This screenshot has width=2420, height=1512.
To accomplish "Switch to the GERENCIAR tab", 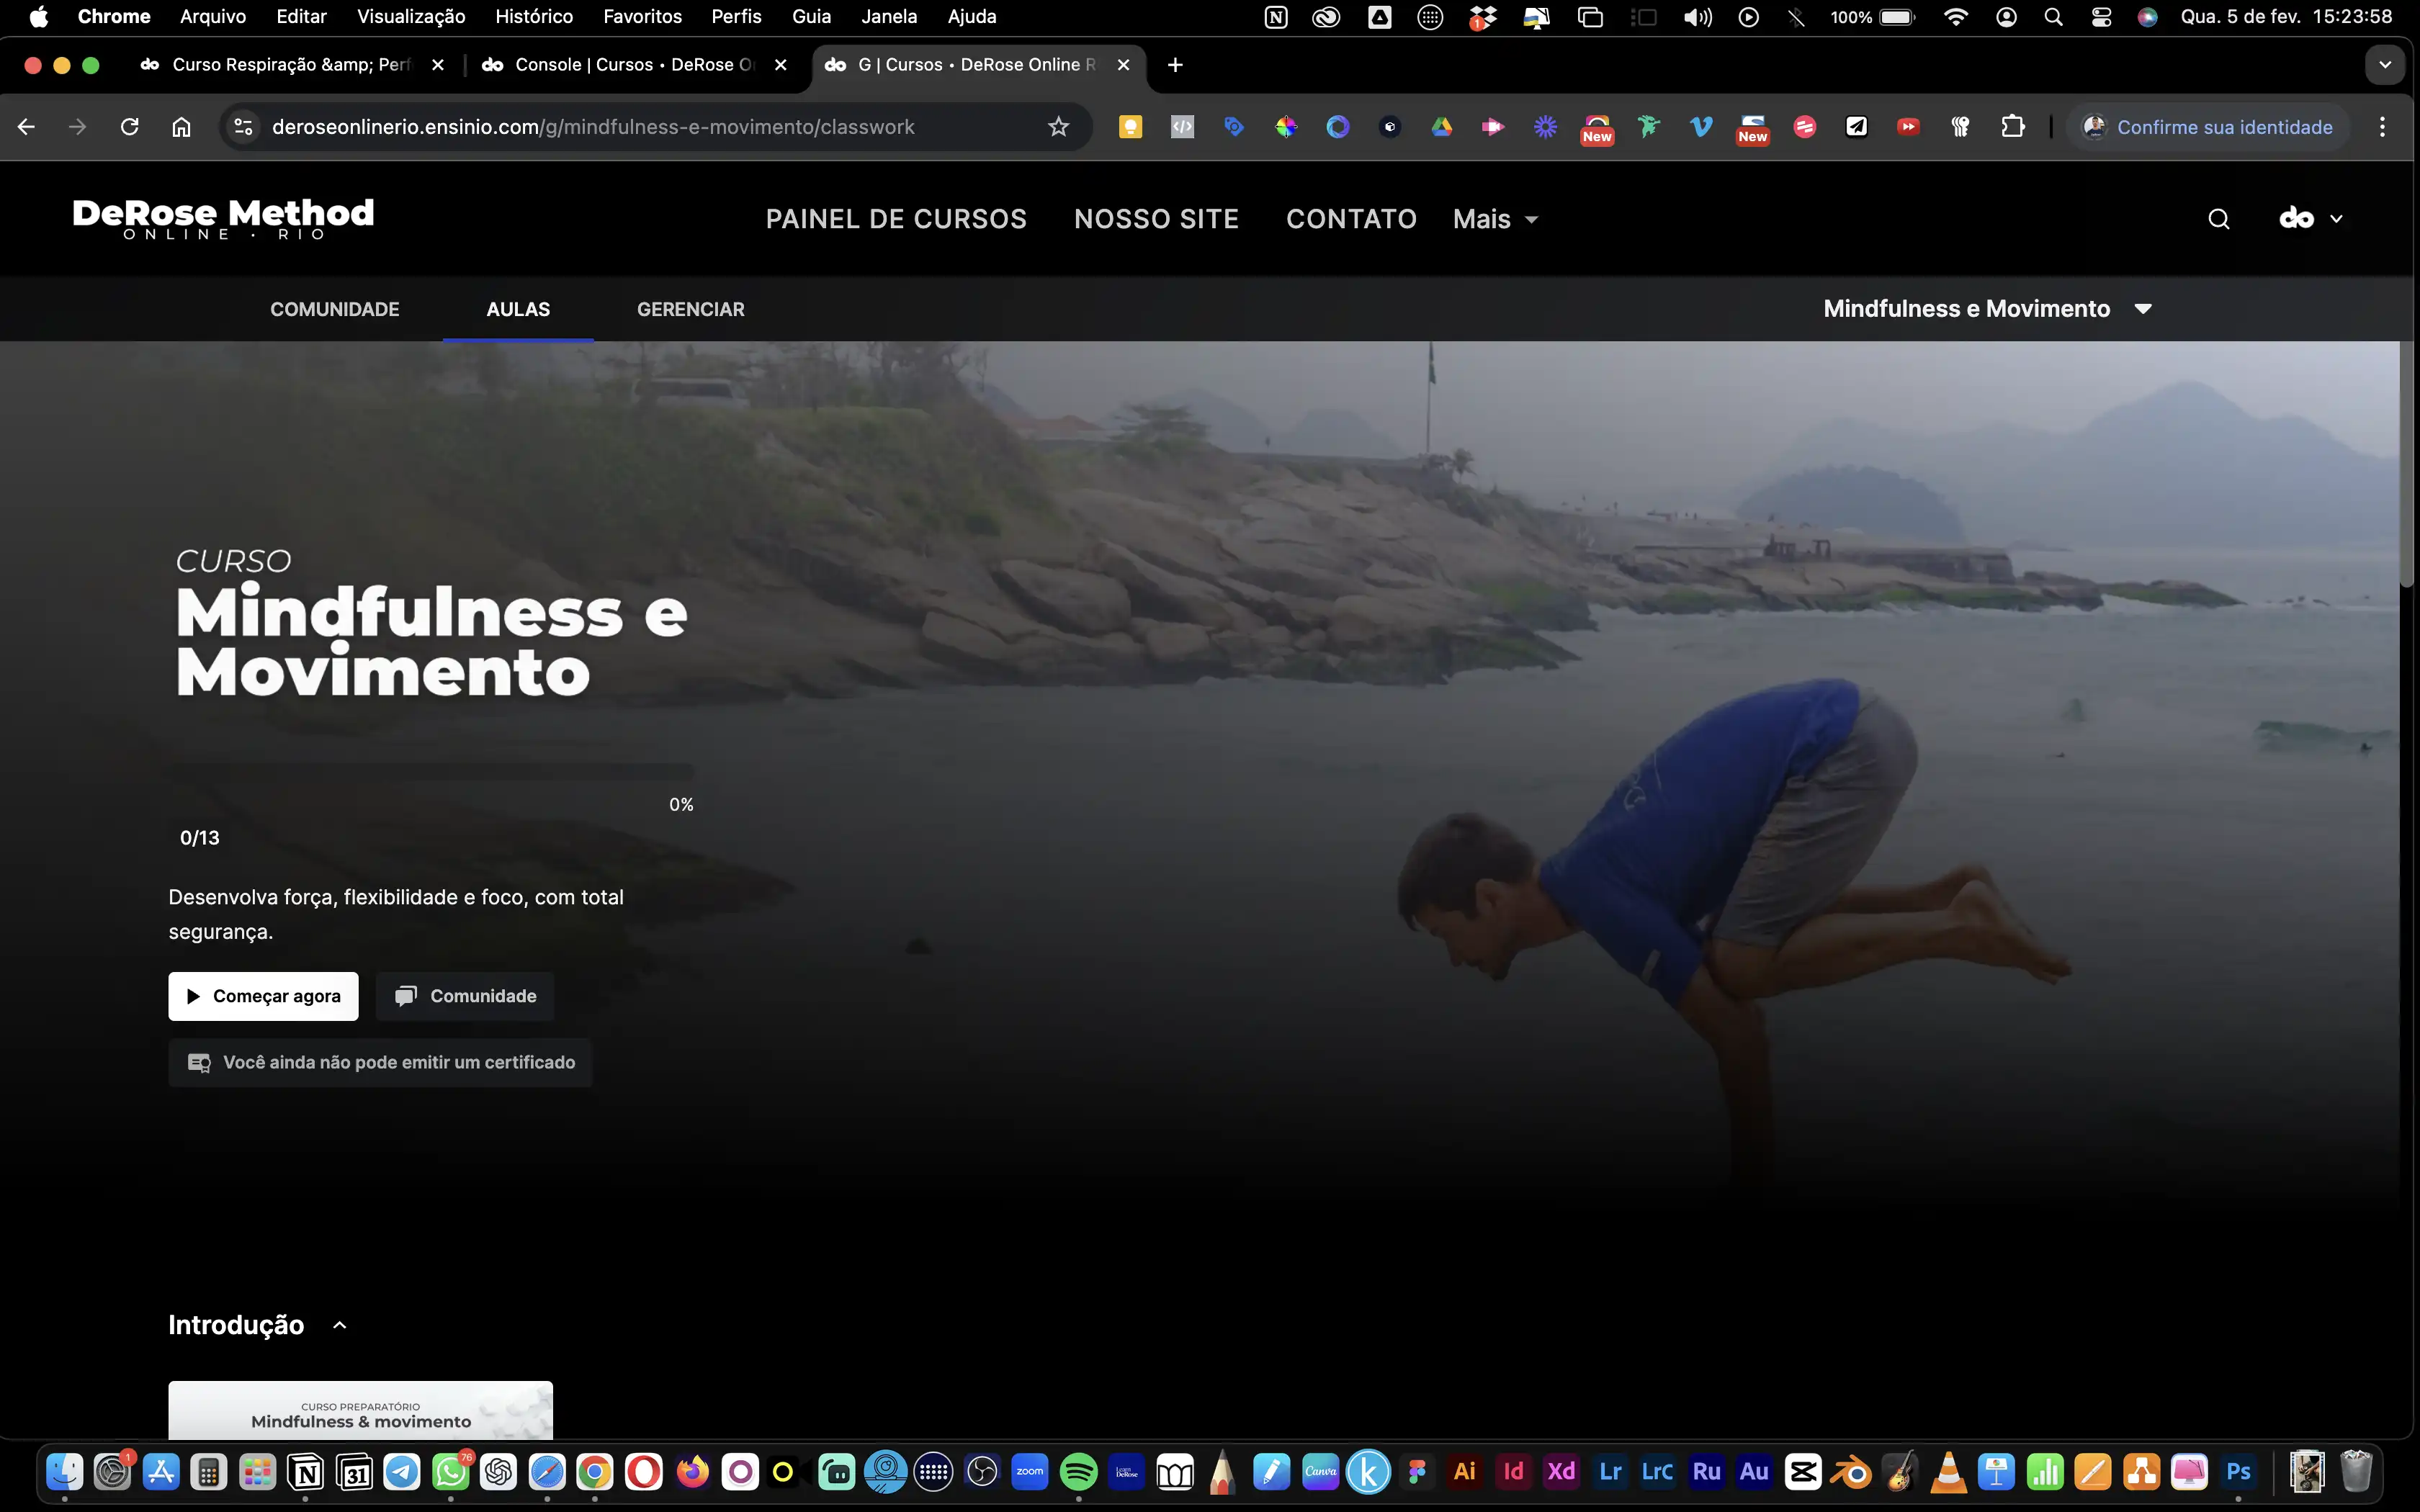I will click(690, 309).
